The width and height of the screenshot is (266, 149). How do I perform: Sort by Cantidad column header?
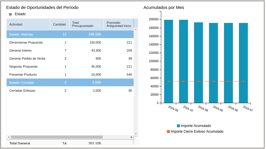(x=60, y=24)
